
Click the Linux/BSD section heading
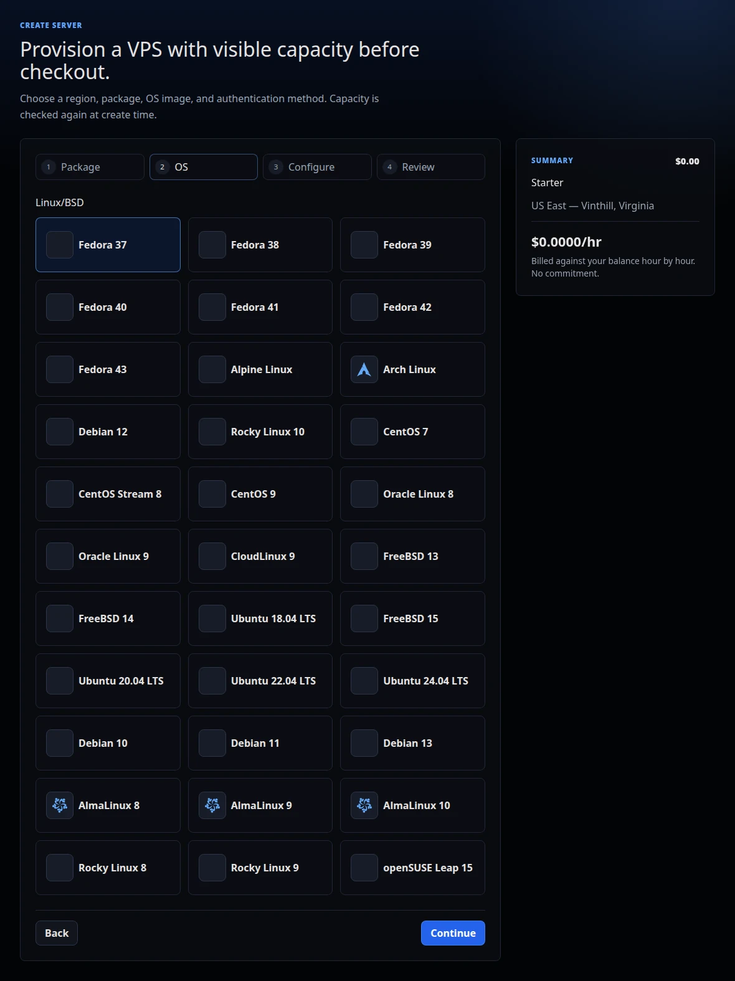(x=60, y=202)
